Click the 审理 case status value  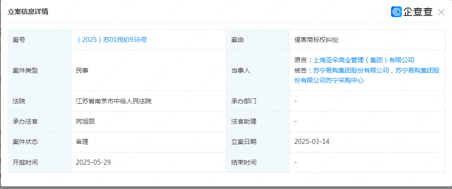coord(82,142)
